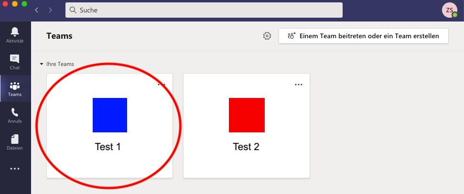Select the red Test 2 team avatar
464x194 pixels.
pyautogui.click(x=247, y=115)
